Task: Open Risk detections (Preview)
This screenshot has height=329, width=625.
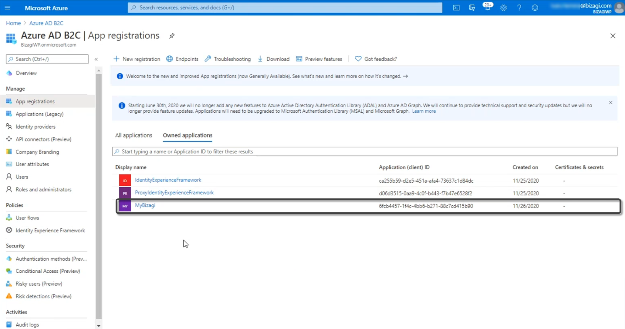Action: tap(43, 296)
